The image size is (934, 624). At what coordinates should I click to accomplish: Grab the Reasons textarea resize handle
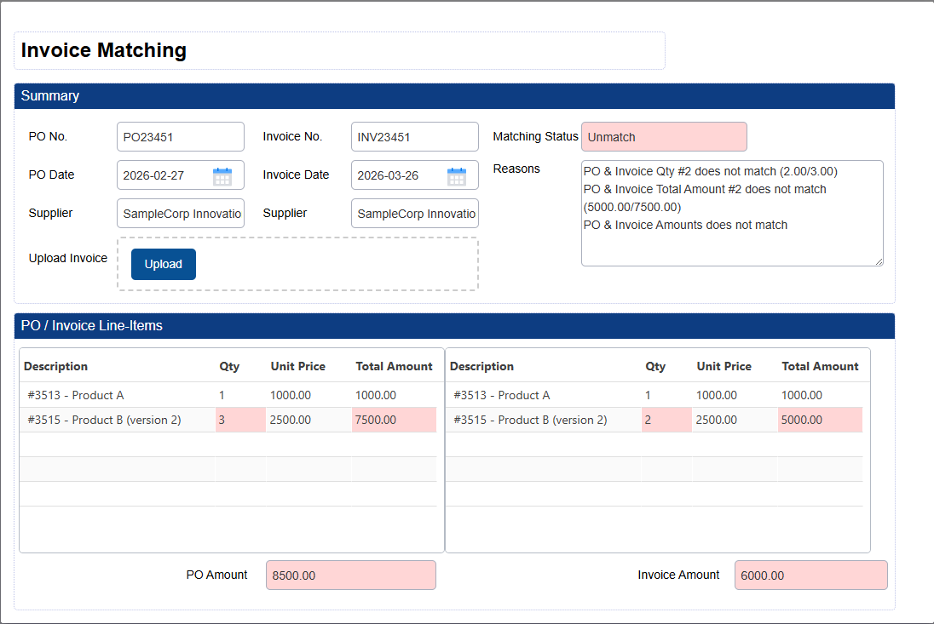pos(878,260)
